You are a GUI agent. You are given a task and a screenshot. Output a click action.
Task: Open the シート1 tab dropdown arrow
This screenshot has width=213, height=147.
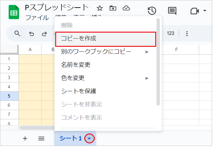(89, 139)
